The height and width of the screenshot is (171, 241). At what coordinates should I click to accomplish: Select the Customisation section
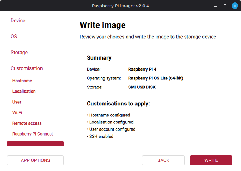tap(27, 68)
